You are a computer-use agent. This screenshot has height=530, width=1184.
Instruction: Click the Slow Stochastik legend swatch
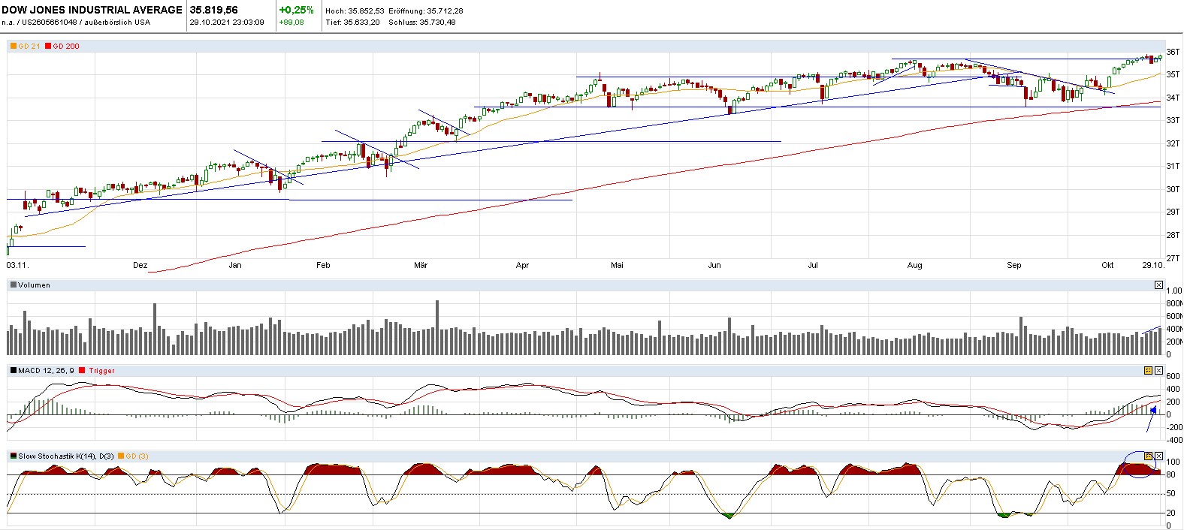click(x=14, y=456)
